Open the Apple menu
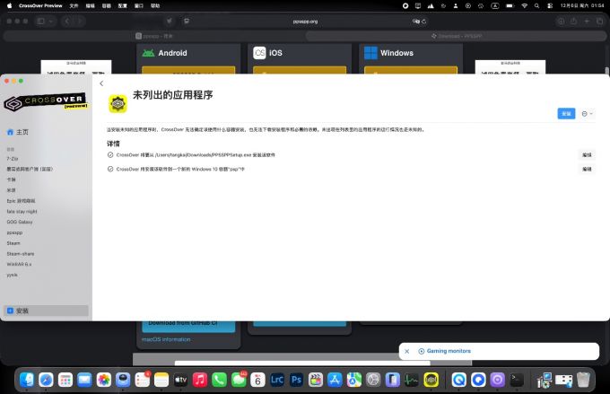The height and width of the screenshot is (394, 610). click(9, 6)
